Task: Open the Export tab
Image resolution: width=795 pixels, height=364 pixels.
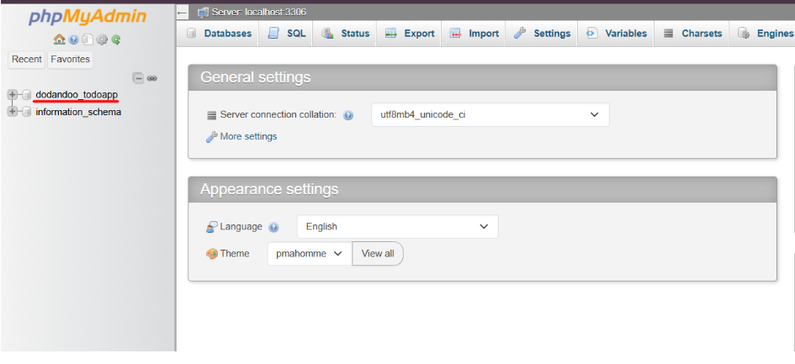Action: click(x=410, y=34)
